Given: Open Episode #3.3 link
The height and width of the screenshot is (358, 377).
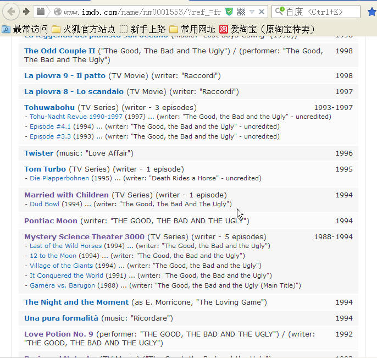Looking at the screenshot, I should click(50, 136).
